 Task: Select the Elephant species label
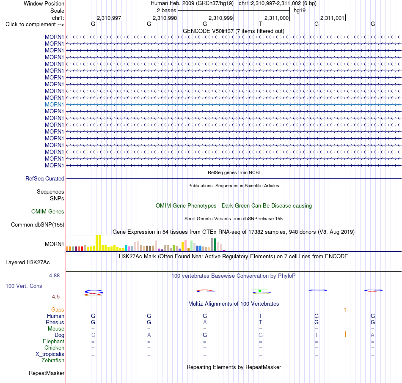click(54, 341)
